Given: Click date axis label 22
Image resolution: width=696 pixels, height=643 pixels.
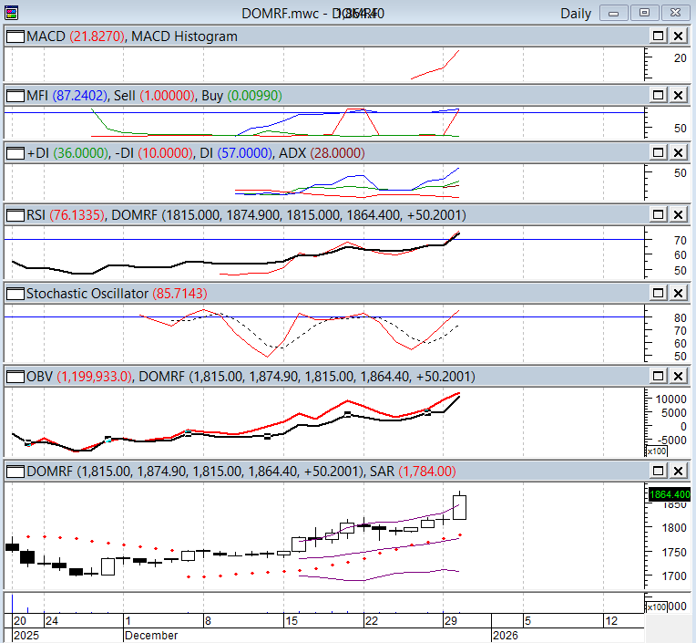Looking at the screenshot, I should pyautogui.click(x=371, y=621).
